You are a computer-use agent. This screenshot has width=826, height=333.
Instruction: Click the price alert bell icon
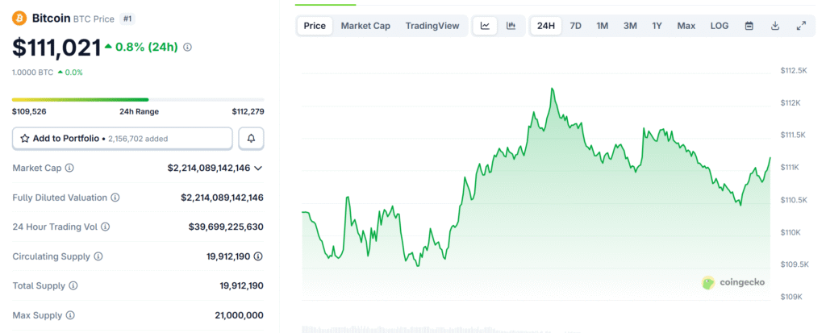point(251,139)
